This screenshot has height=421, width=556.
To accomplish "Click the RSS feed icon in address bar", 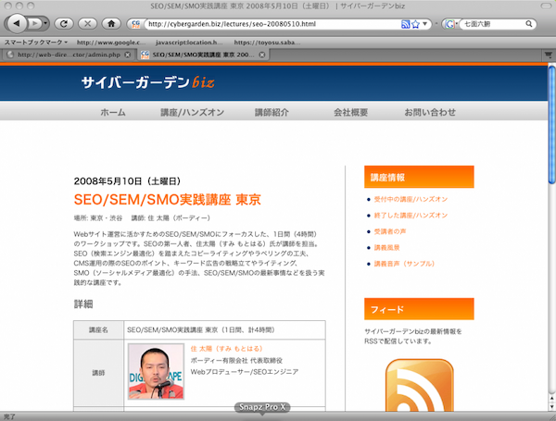I will point(405,24).
